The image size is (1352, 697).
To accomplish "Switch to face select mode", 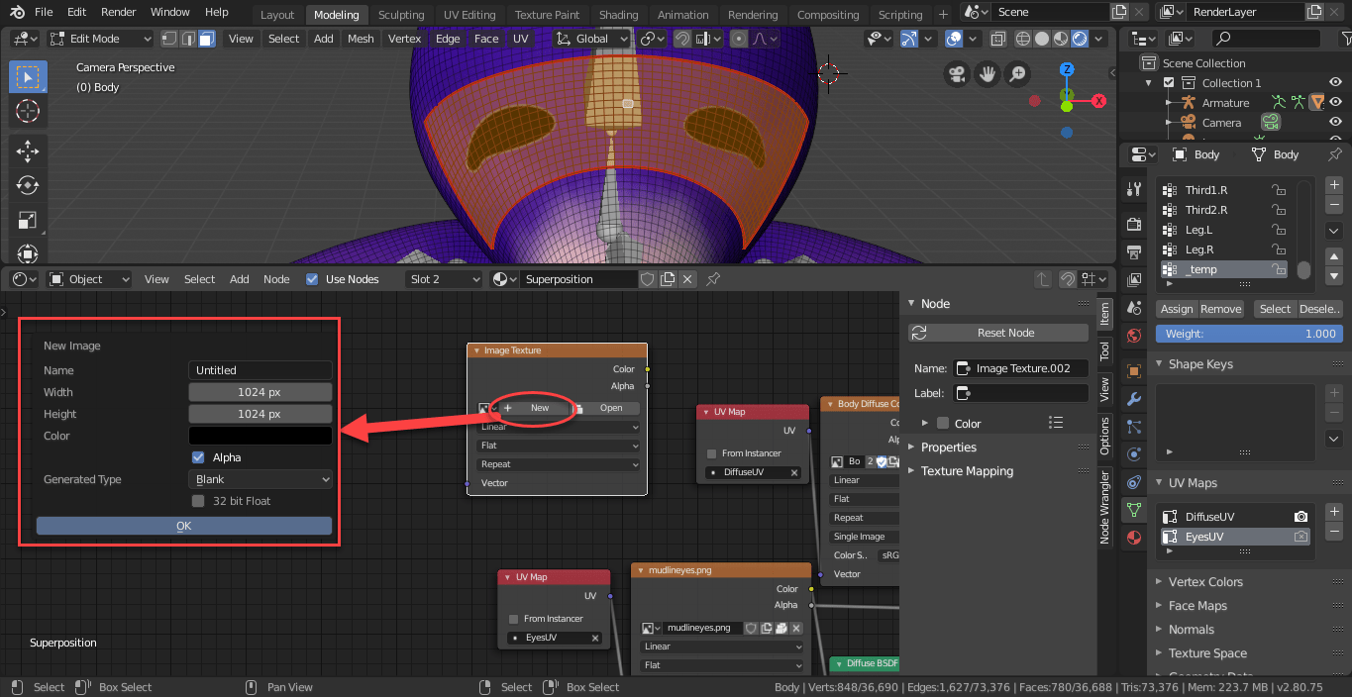I will [206, 39].
